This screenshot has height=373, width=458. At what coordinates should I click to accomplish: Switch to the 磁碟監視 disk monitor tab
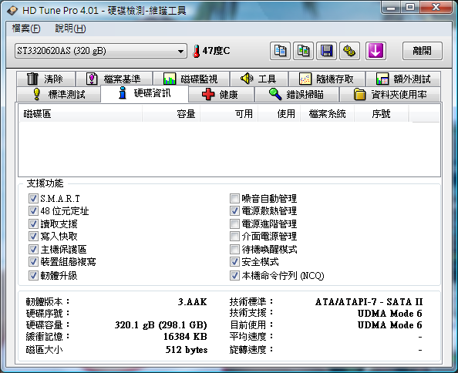[191, 79]
